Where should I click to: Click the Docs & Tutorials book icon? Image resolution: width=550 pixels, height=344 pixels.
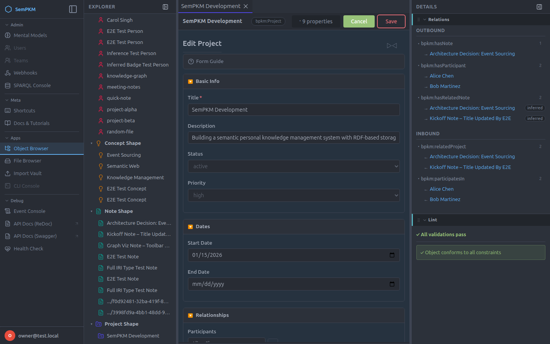tap(8, 123)
